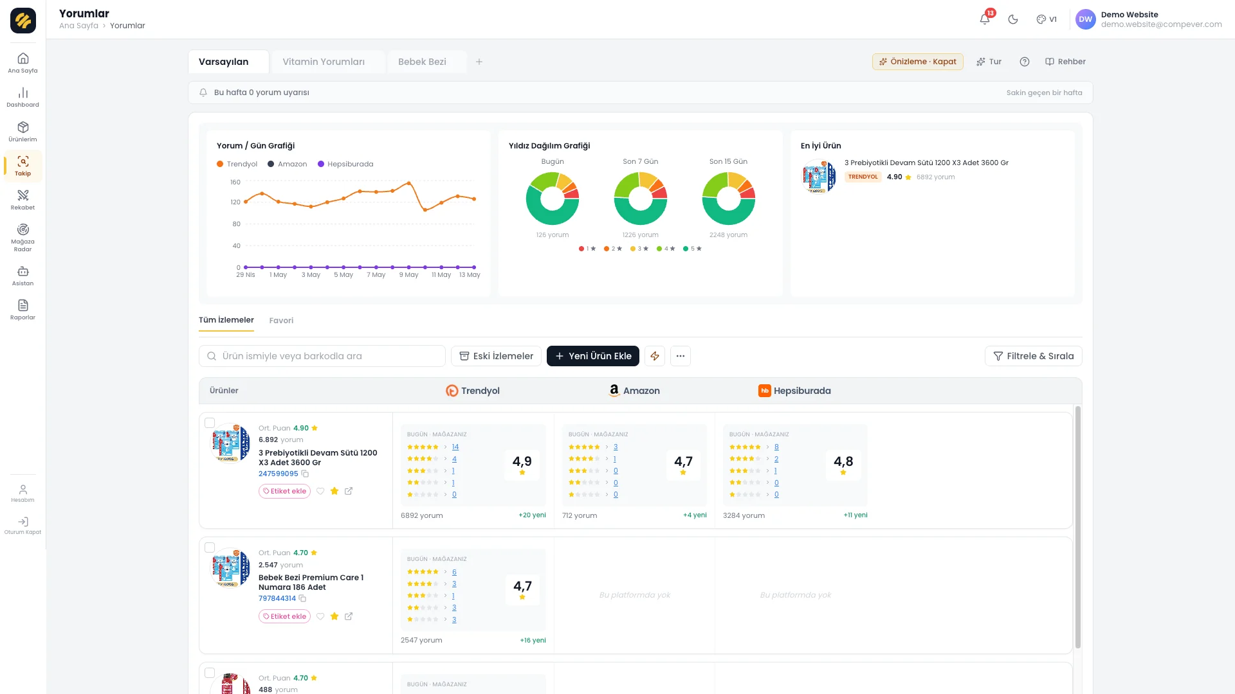
Task: Click the DW user avatar
Action: pos(1086,19)
